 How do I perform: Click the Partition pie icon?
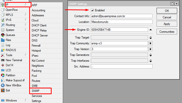click(3, 75)
